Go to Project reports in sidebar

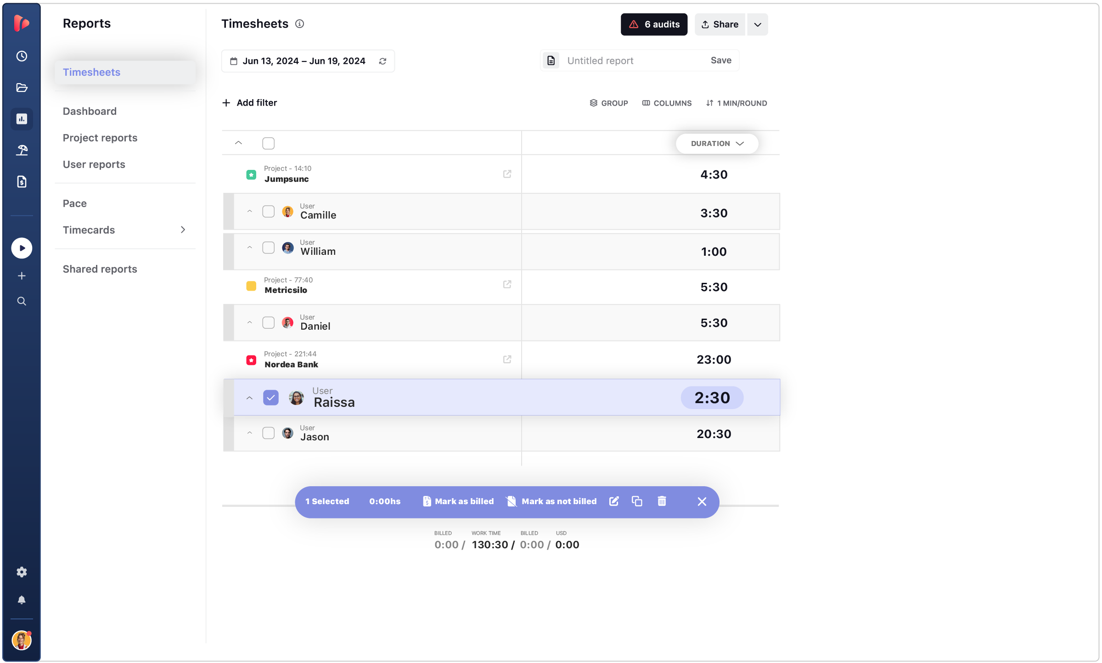(x=100, y=138)
